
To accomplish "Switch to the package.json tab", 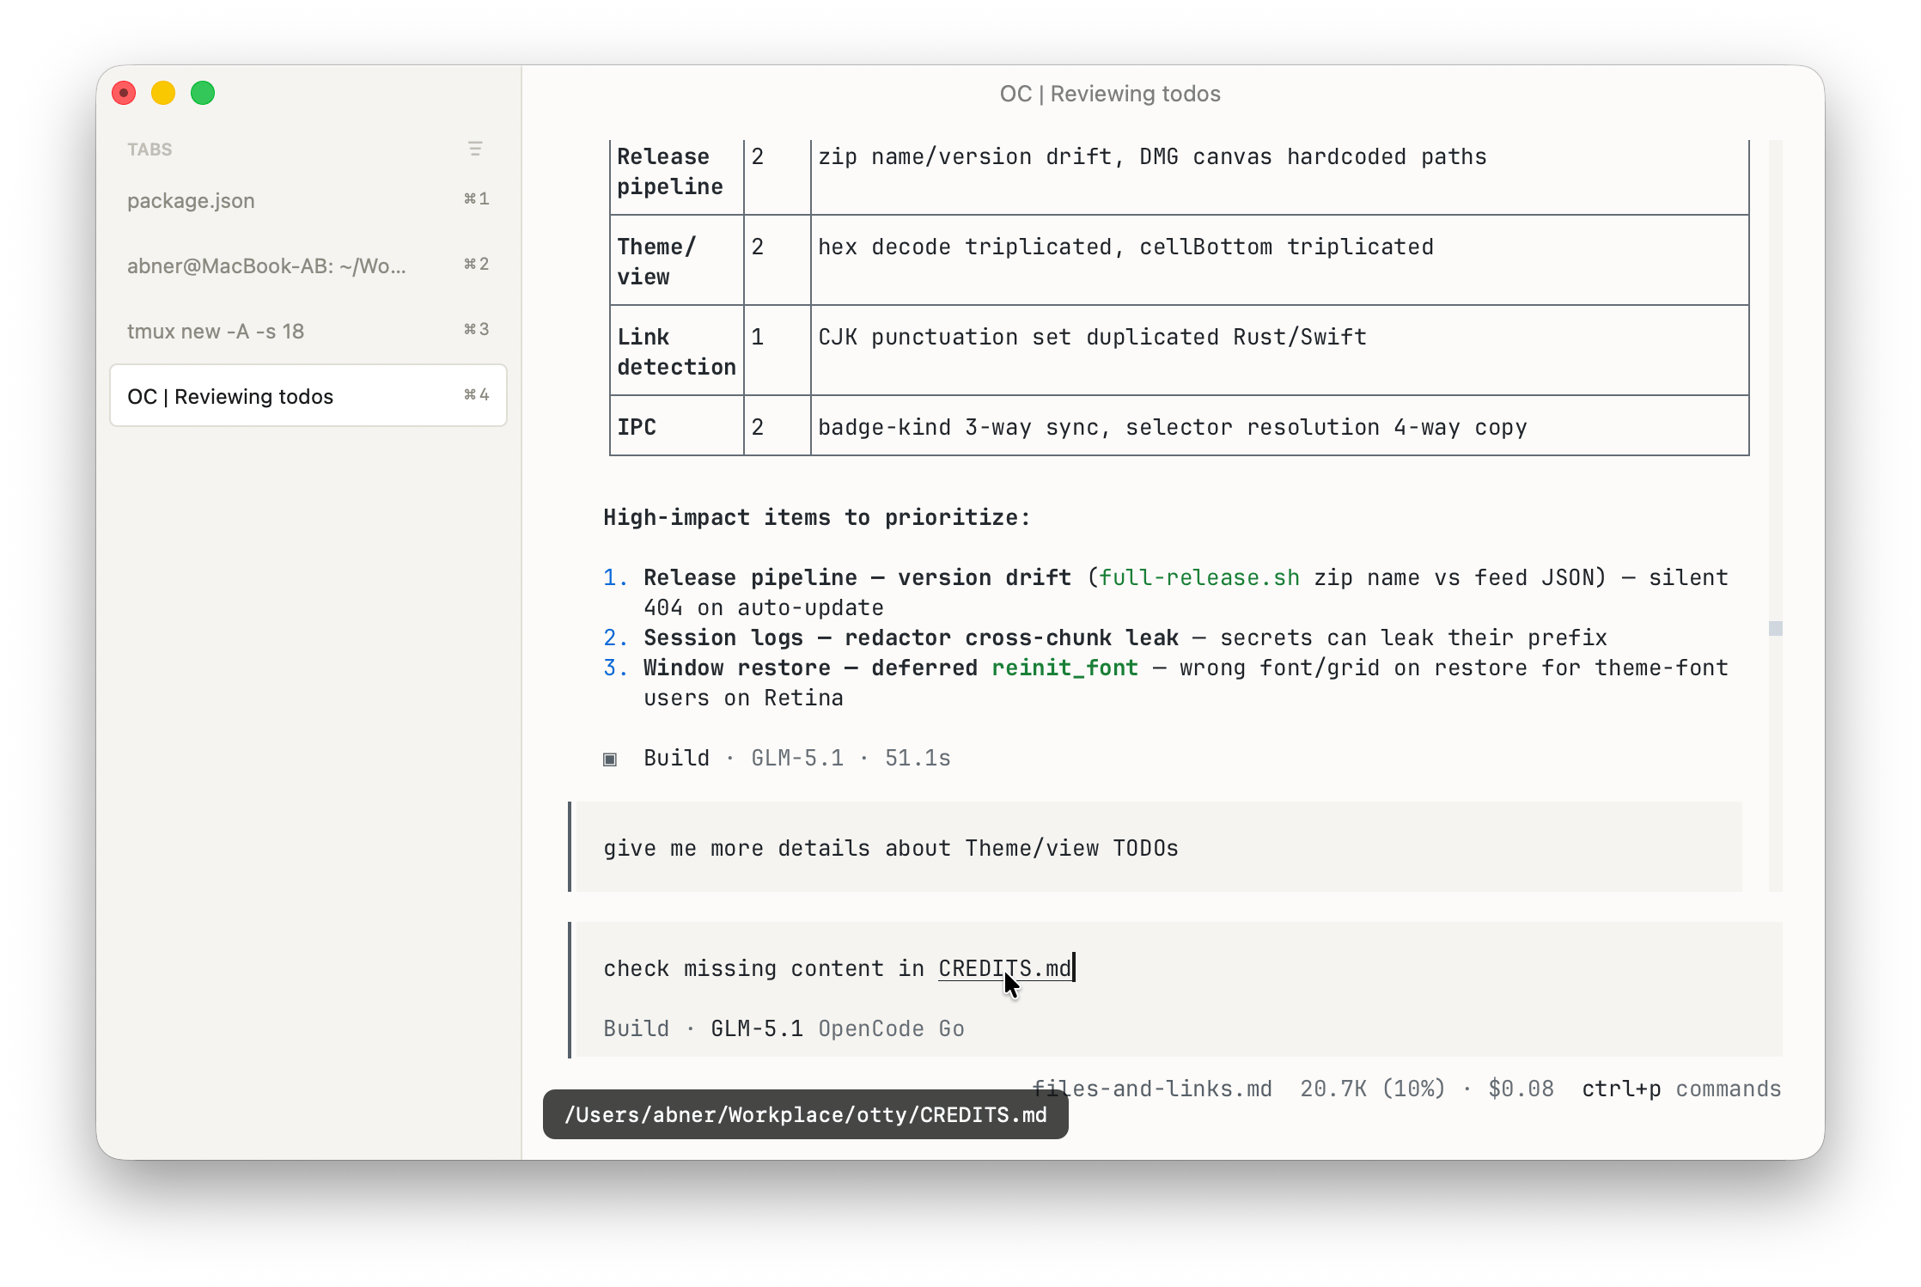I will coord(308,200).
